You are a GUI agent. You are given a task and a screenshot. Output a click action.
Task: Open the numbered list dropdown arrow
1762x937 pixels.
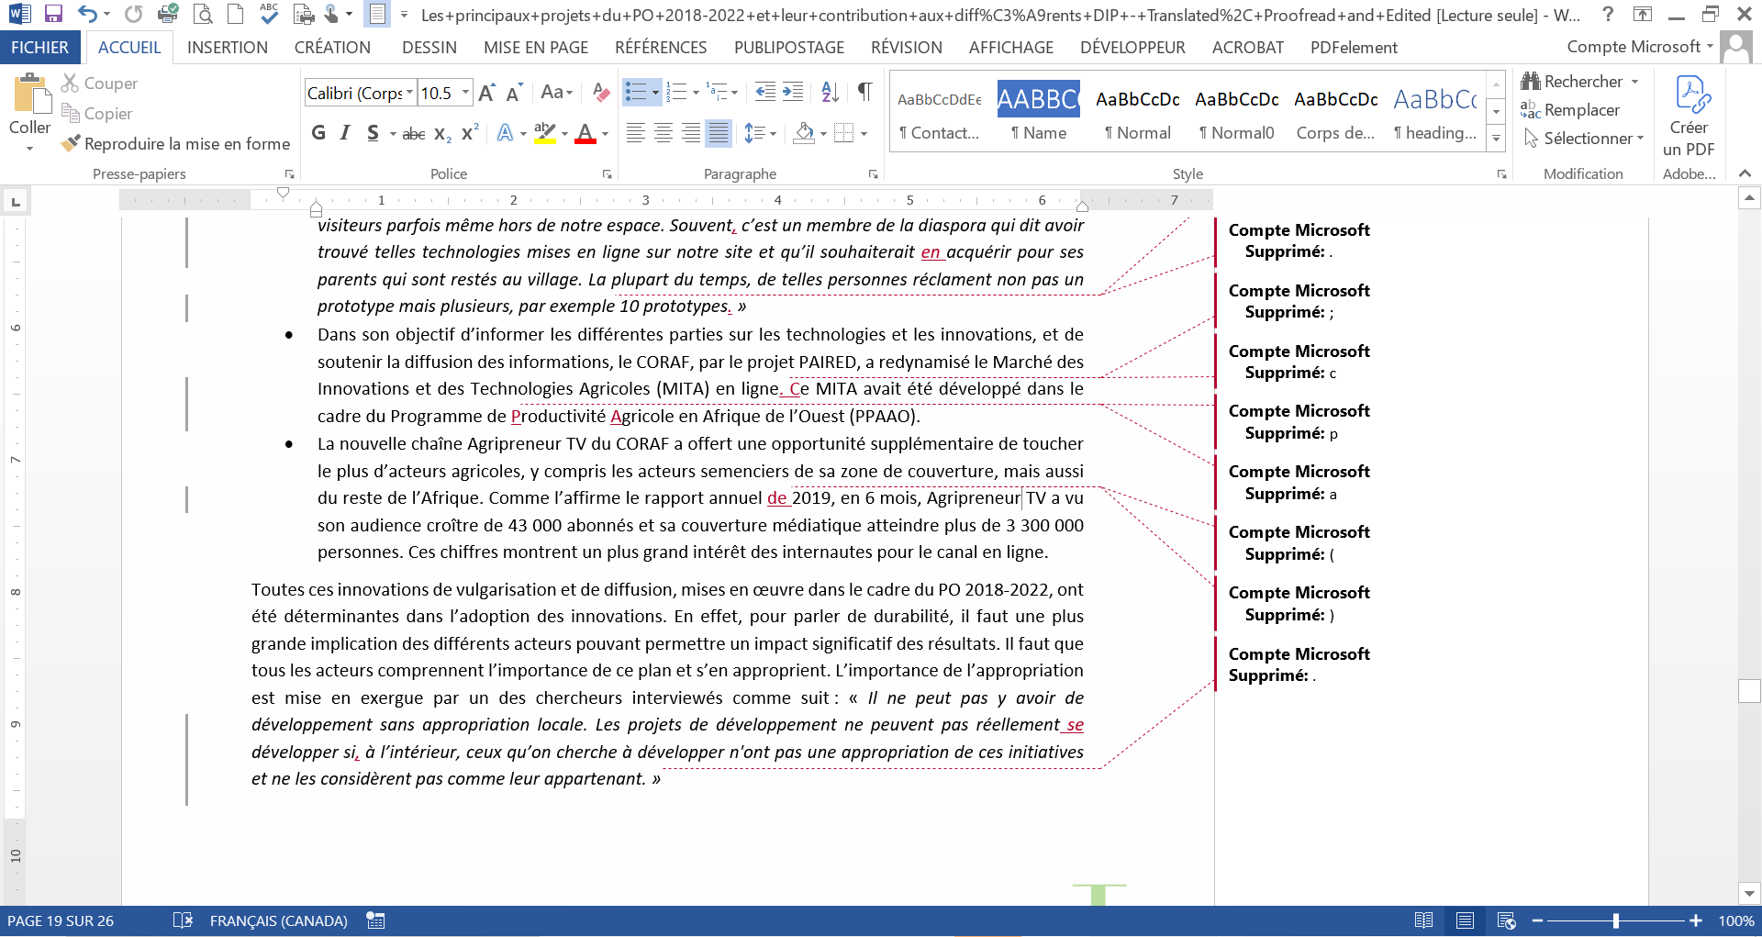pyautogui.click(x=696, y=93)
